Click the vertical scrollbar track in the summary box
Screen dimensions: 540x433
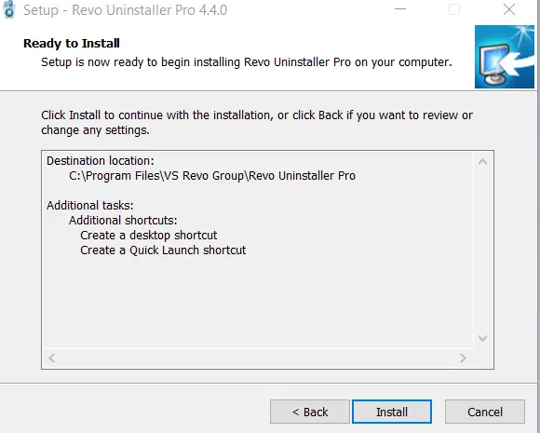(483, 250)
